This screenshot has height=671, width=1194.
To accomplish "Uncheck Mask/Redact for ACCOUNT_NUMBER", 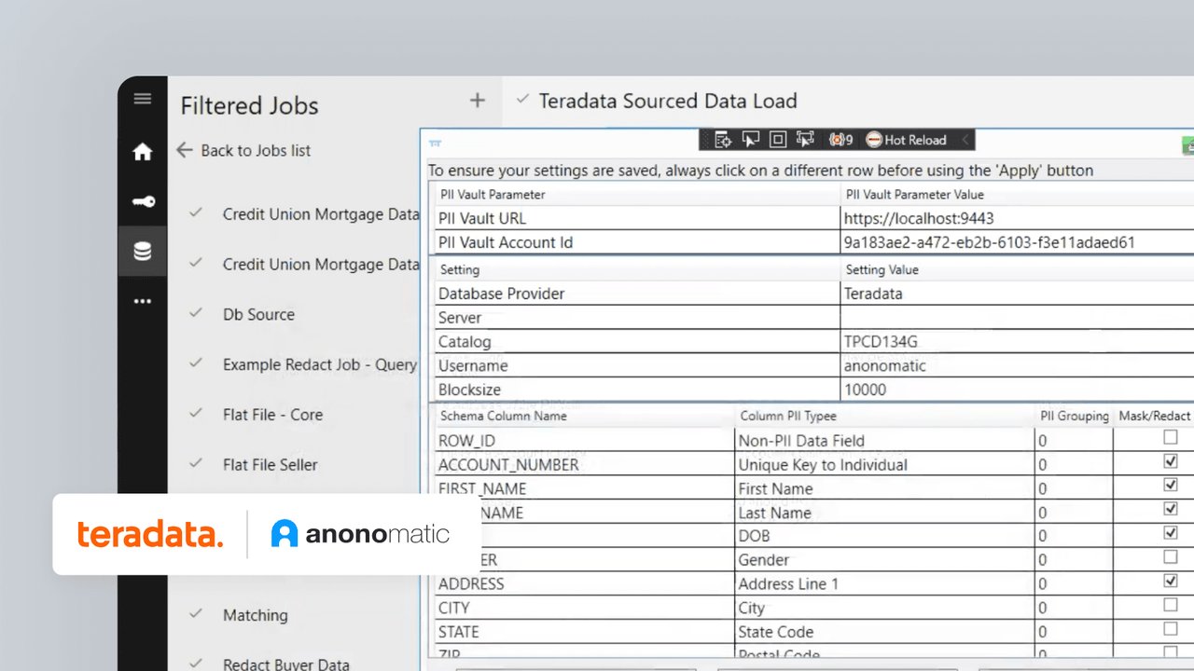I will pyautogui.click(x=1170, y=461).
